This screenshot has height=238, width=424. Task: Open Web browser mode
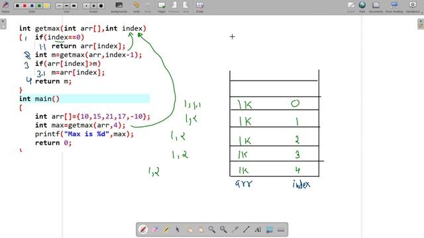point(362,7)
